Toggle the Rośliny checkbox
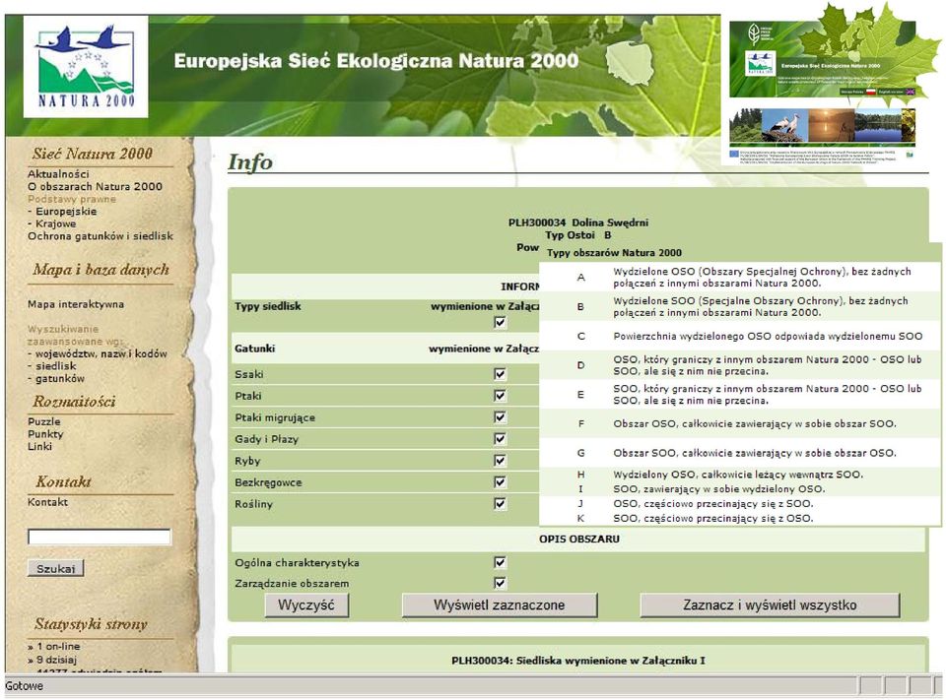 pyautogui.click(x=500, y=503)
